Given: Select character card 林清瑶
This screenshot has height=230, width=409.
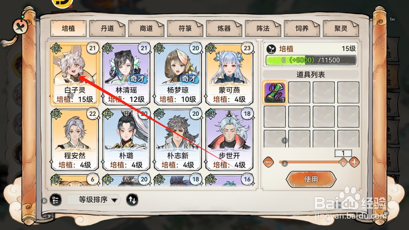Looking at the screenshot, I should [126, 74].
